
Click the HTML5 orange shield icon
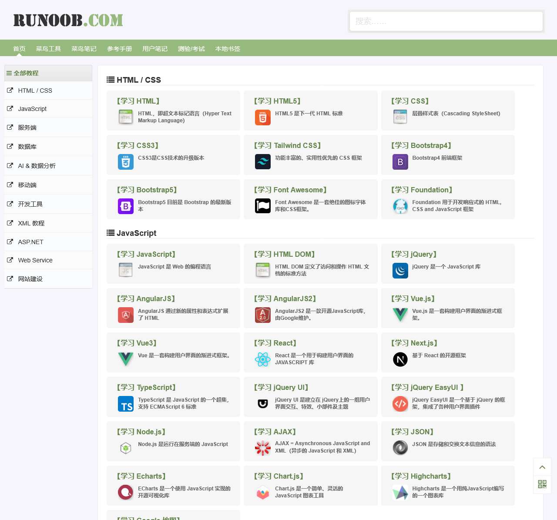click(x=262, y=117)
